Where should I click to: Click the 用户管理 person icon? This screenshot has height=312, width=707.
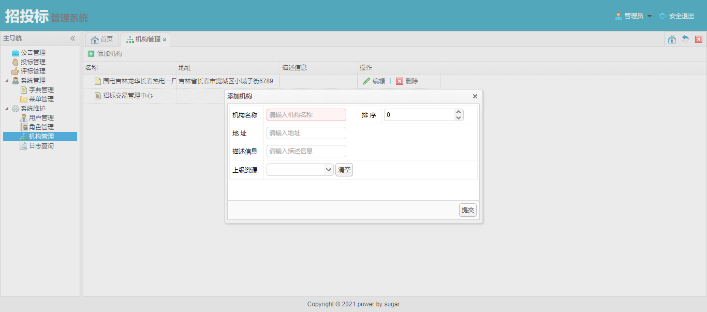(24, 117)
